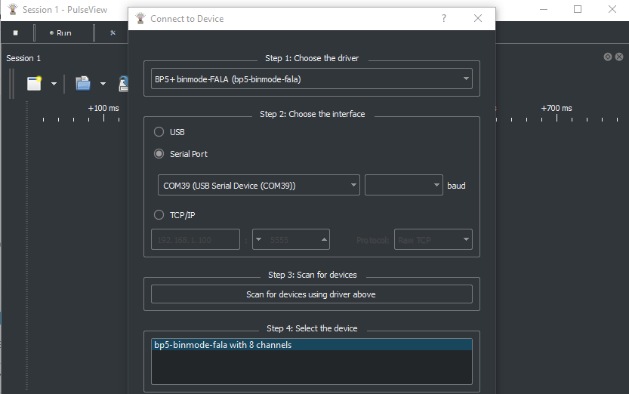Select the Serial Port radio button
The image size is (629, 394).
[x=159, y=154]
